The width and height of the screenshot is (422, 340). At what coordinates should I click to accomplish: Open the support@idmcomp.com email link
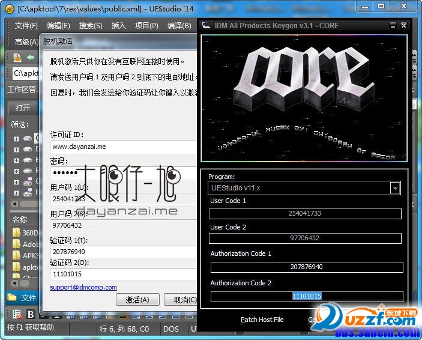tap(83, 287)
